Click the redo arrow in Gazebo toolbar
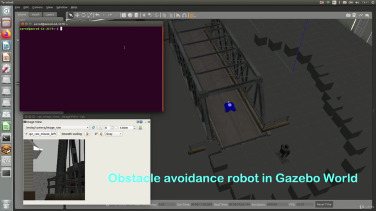 [110, 15]
